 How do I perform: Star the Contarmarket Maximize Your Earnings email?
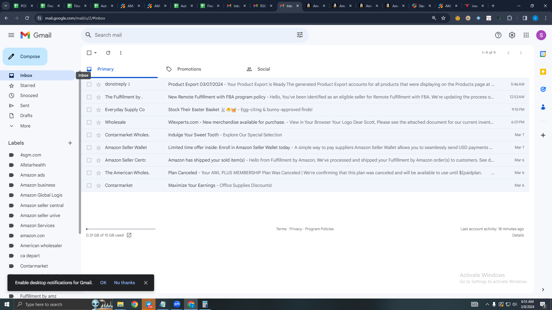[99, 185]
